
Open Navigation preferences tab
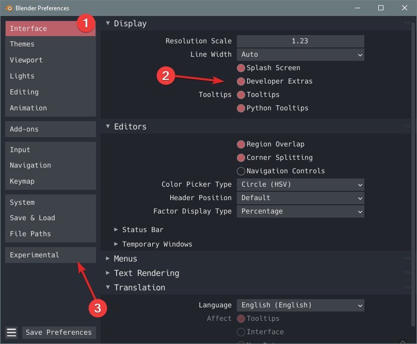pos(50,166)
